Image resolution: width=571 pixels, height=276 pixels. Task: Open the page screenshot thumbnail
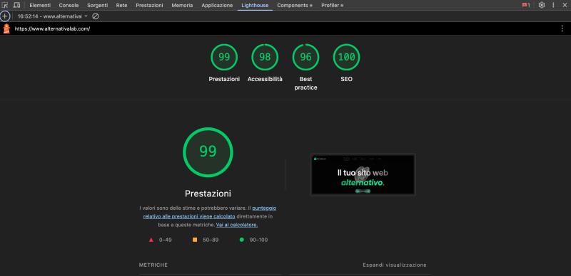pyautogui.click(x=363, y=174)
